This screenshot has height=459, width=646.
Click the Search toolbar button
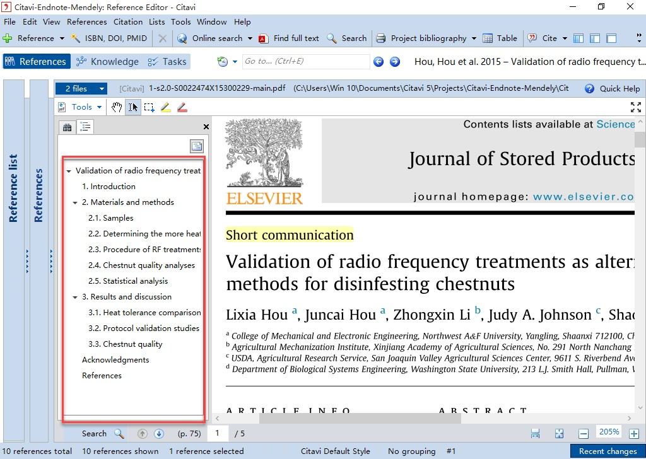[x=347, y=38]
